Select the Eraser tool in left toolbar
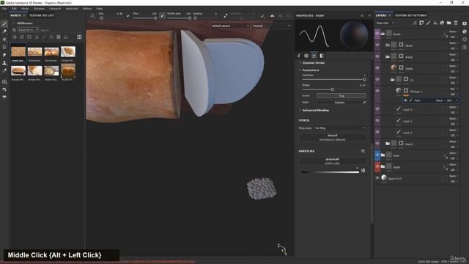This screenshot has width=469, height=264. point(4,32)
